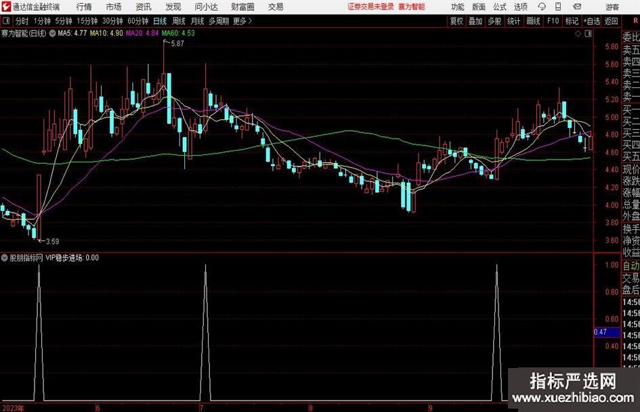Select the 60分钟 period tab
Viewport: 640px width, 412px height.
138,21
